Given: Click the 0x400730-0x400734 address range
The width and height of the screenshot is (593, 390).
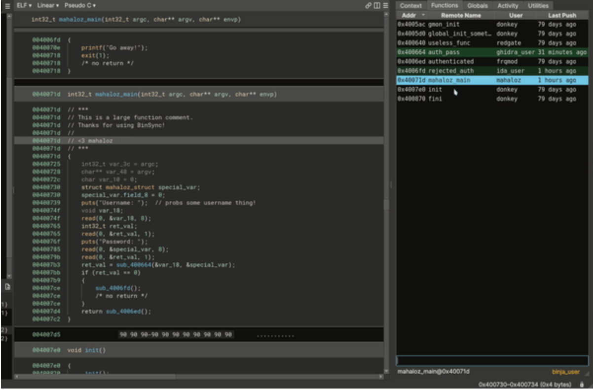Looking at the screenshot, I should coord(525,384).
